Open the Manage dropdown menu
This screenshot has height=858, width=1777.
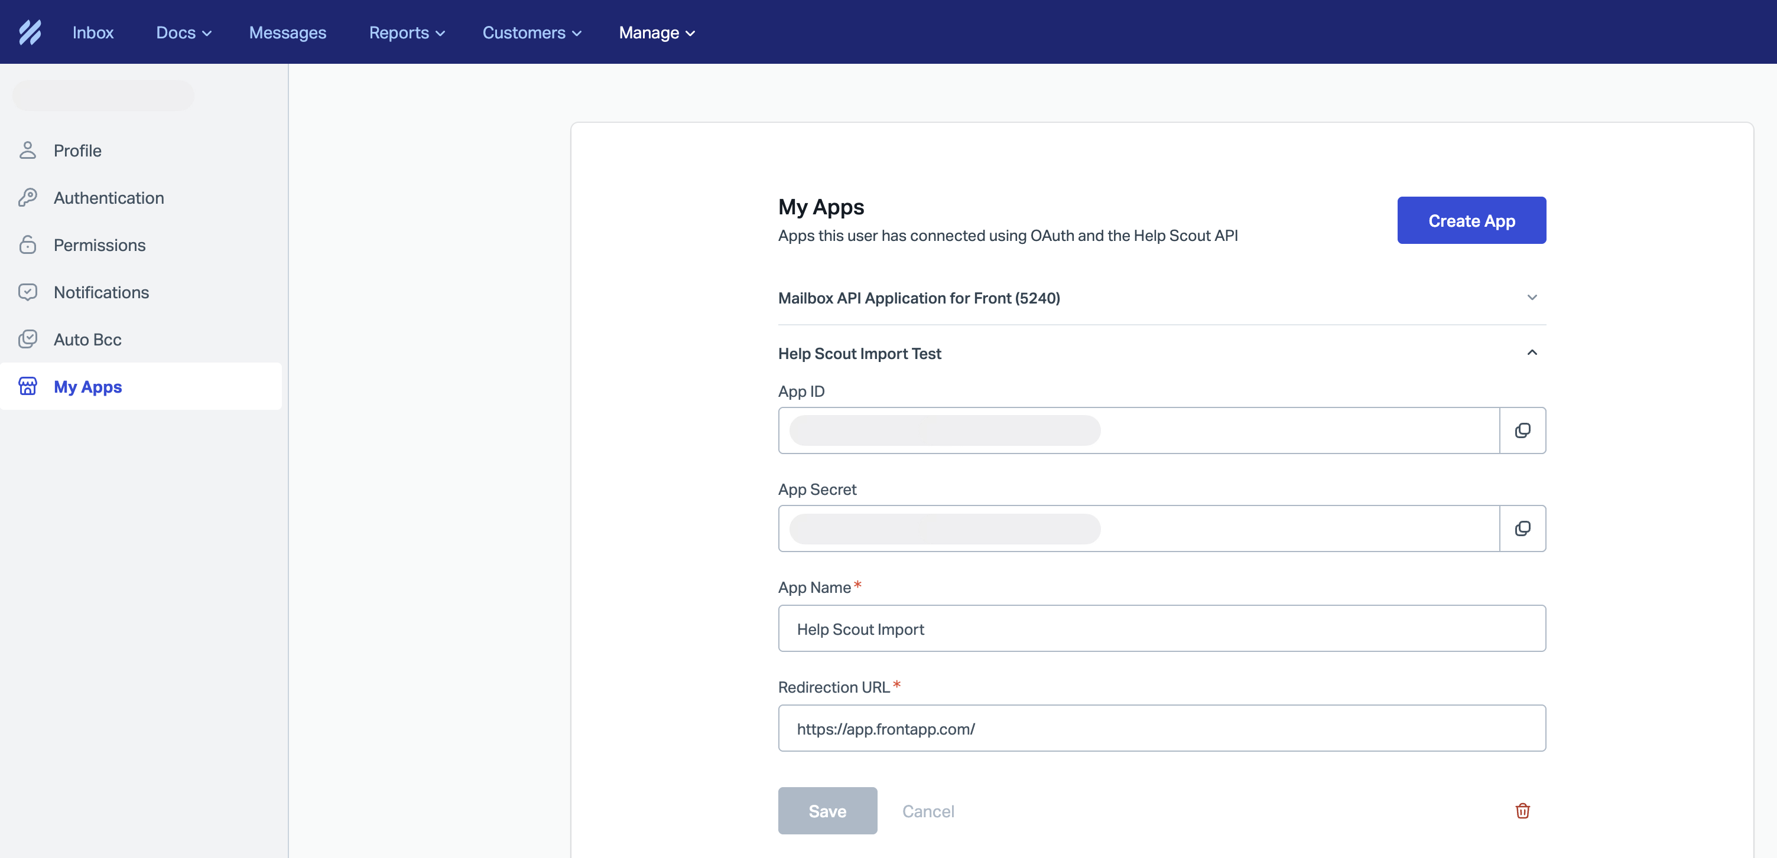click(656, 32)
